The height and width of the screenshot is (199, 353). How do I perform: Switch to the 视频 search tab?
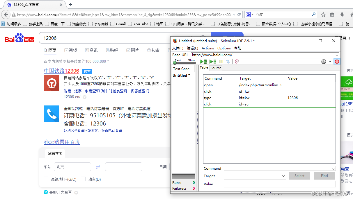[71, 50]
